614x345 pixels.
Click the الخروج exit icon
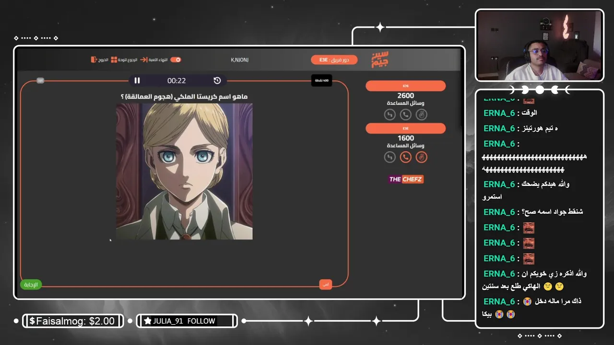[x=94, y=59]
